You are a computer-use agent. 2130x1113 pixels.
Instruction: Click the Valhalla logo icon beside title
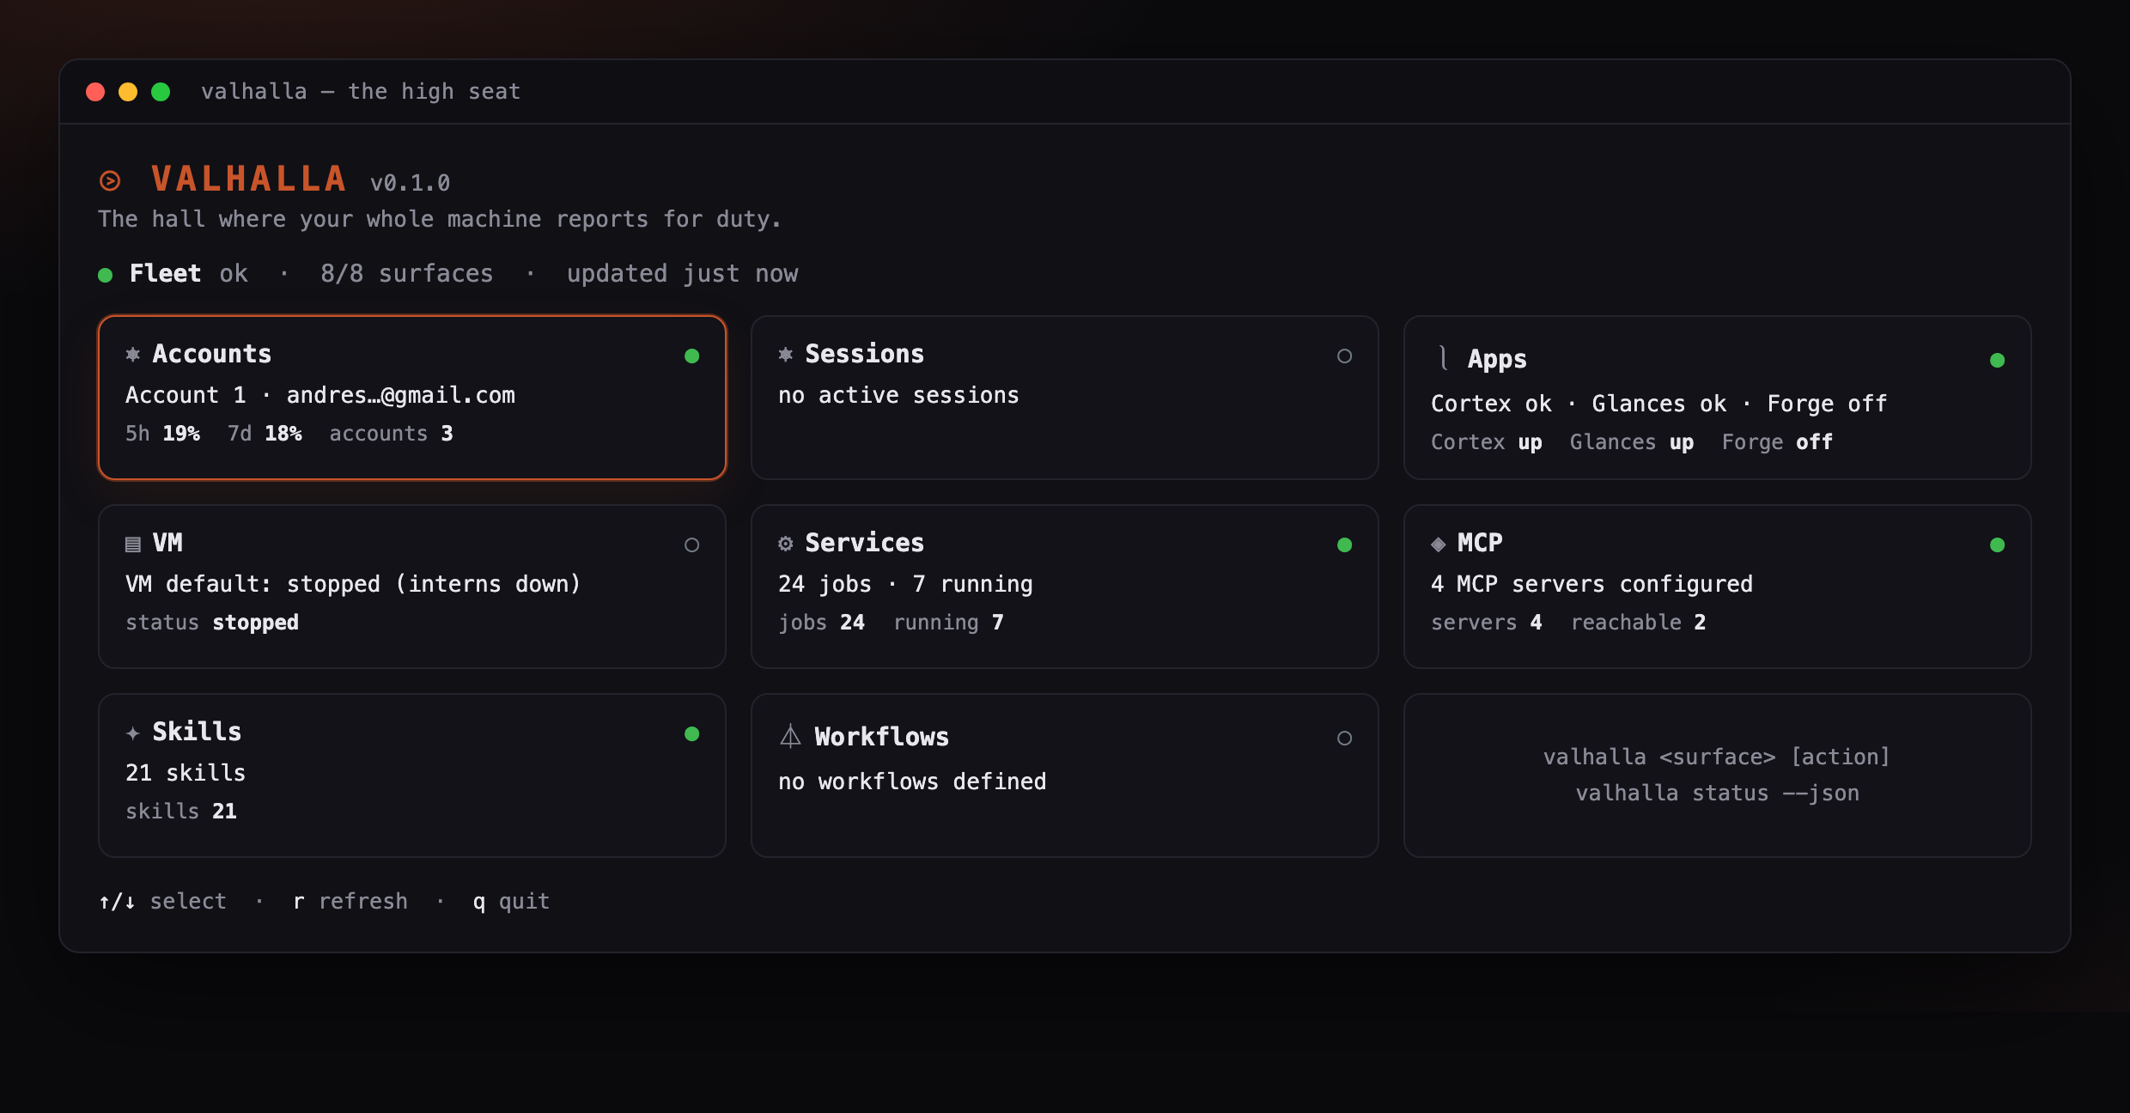(110, 180)
